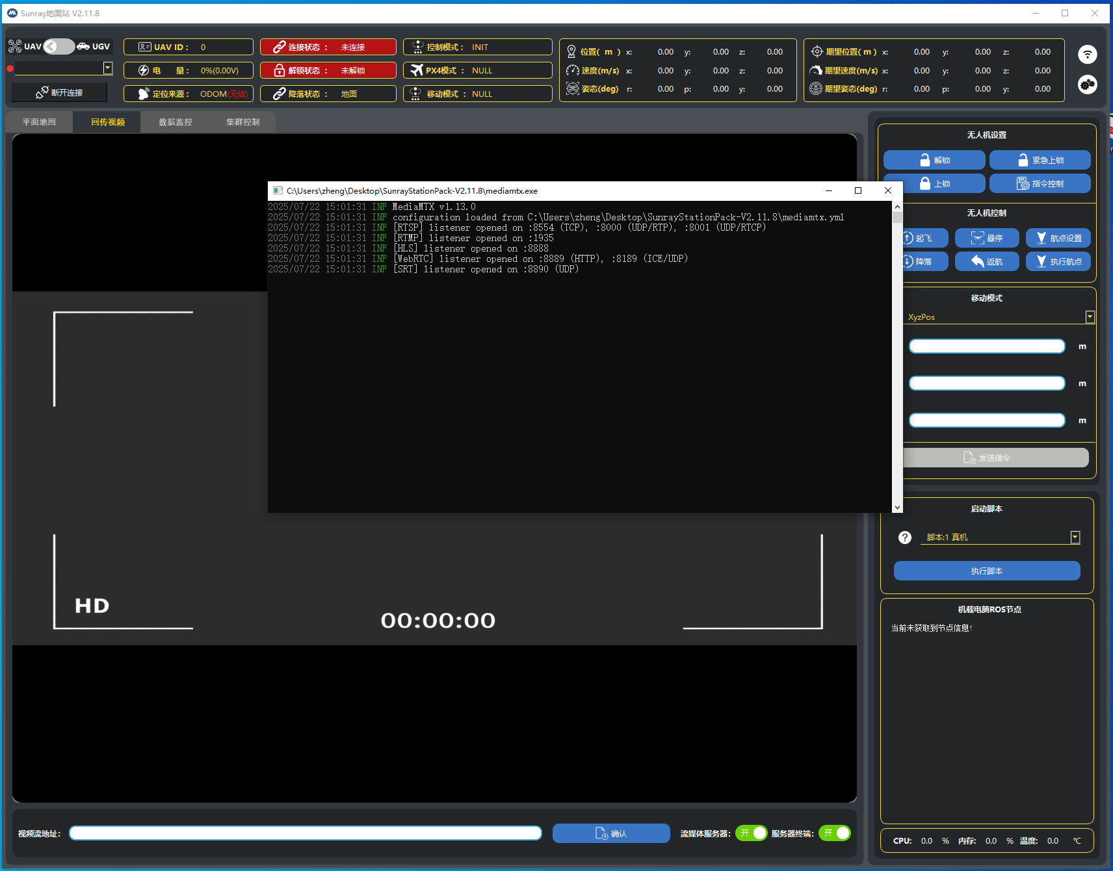Open 指令控制 command control
Image resolution: width=1113 pixels, height=871 pixels.
1040,184
